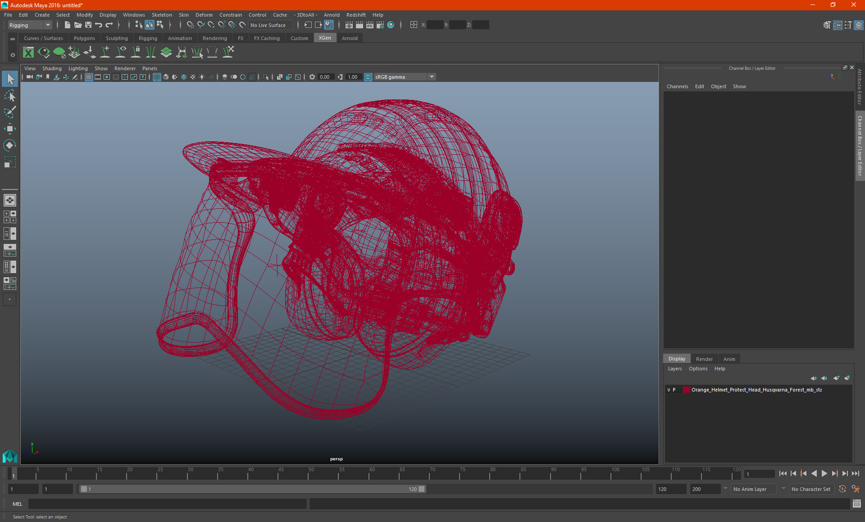Expand the sRGB gamma color profile dropdown
Screen dimensions: 865x522
tap(432, 76)
